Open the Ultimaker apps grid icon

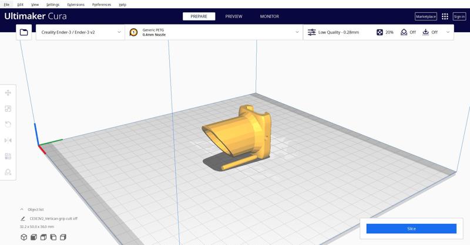[445, 16]
